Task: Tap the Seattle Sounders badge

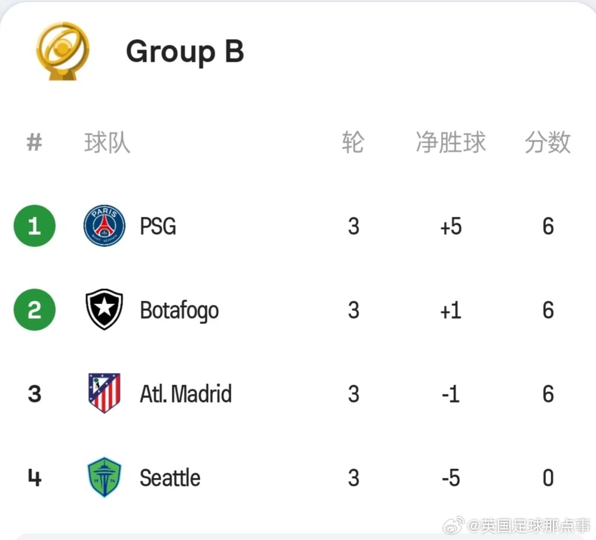Action: 104,477
